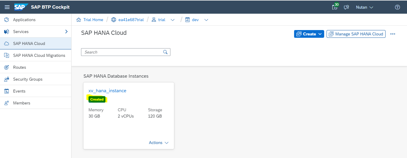Image resolution: width=407 pixels, height=158 pixels.
Task: Click the Events calendar icon
Action: click(7, 91)
